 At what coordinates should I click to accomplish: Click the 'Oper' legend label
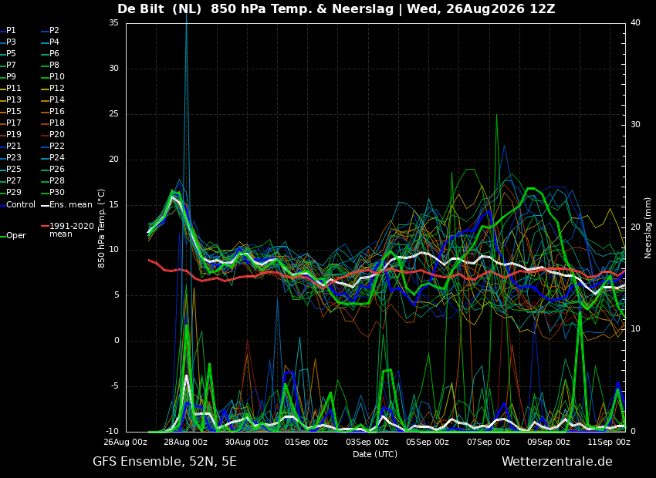tap(16, 236)
